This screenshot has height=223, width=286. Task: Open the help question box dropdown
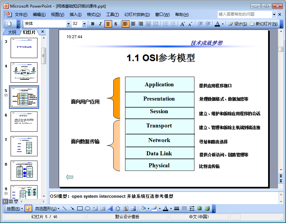[274, 14]
